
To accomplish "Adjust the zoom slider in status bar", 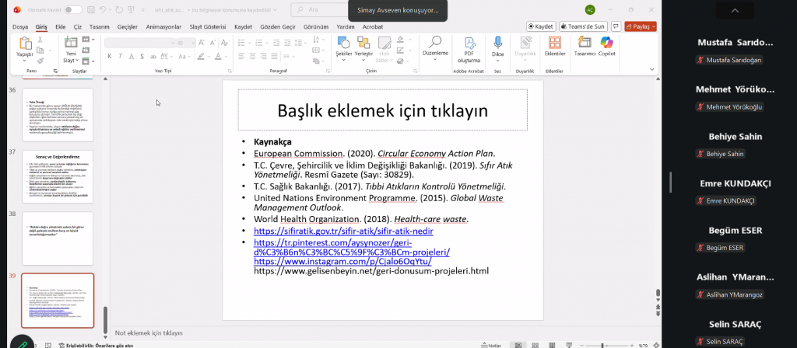I will [603, 344].
